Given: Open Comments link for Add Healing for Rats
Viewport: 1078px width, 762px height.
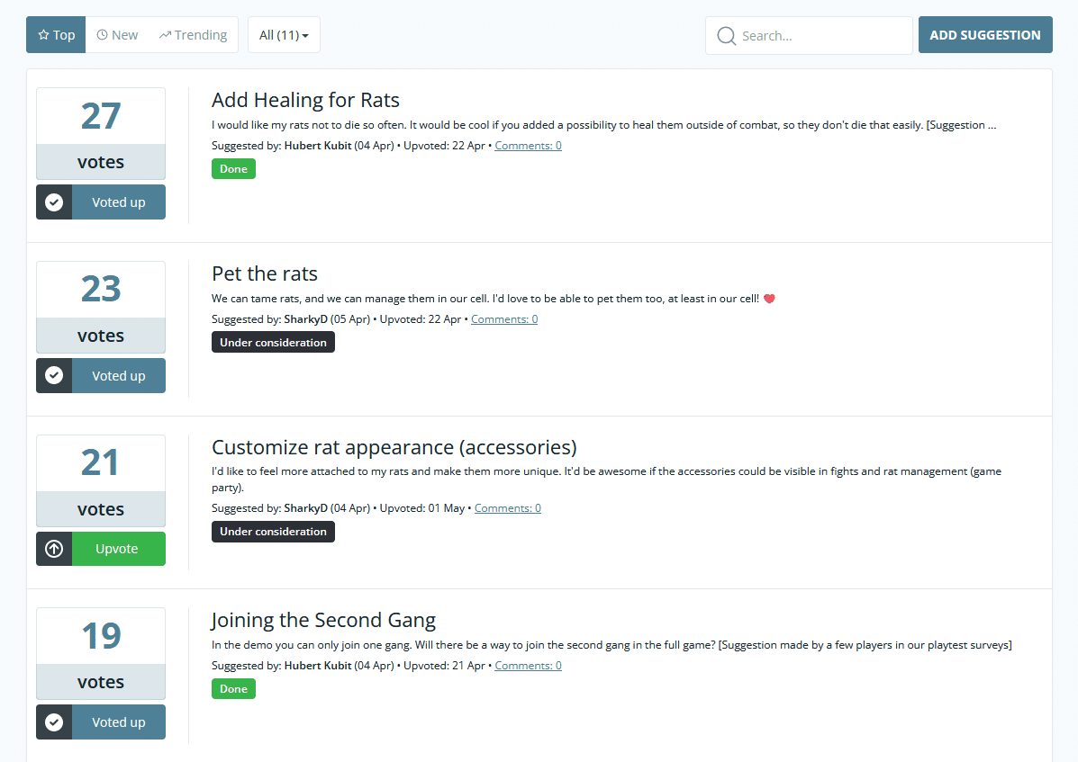Looking at the screenshot, I should click(528, 146).
